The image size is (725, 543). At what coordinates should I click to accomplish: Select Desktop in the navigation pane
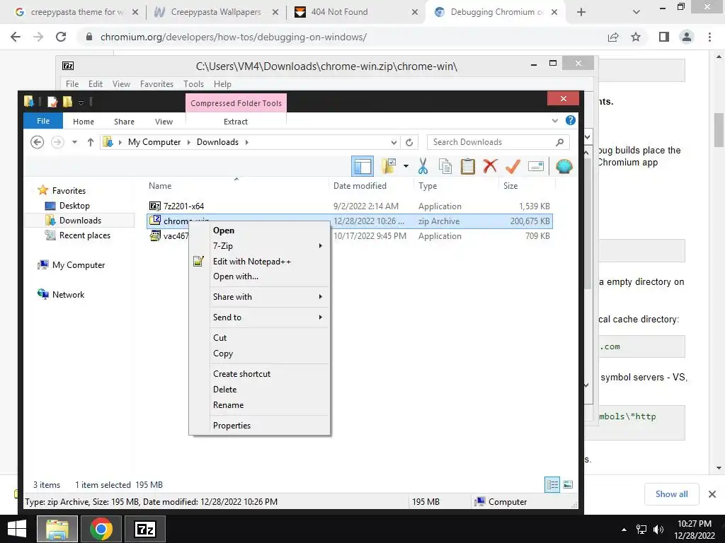pos(74,206)
